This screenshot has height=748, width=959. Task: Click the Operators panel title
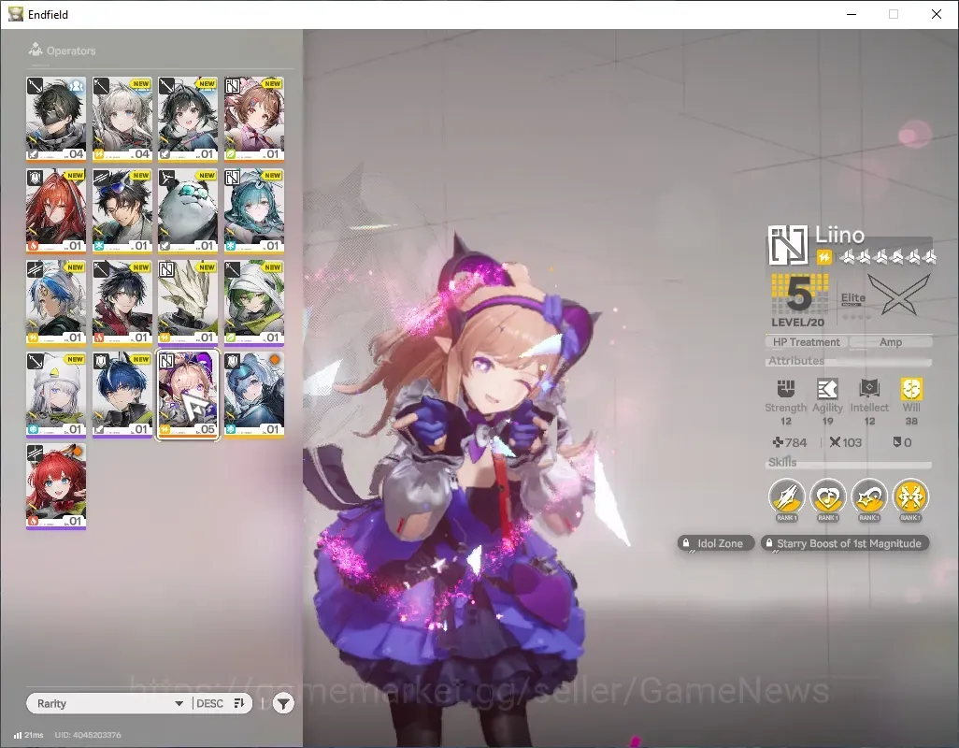coord(71,50)
